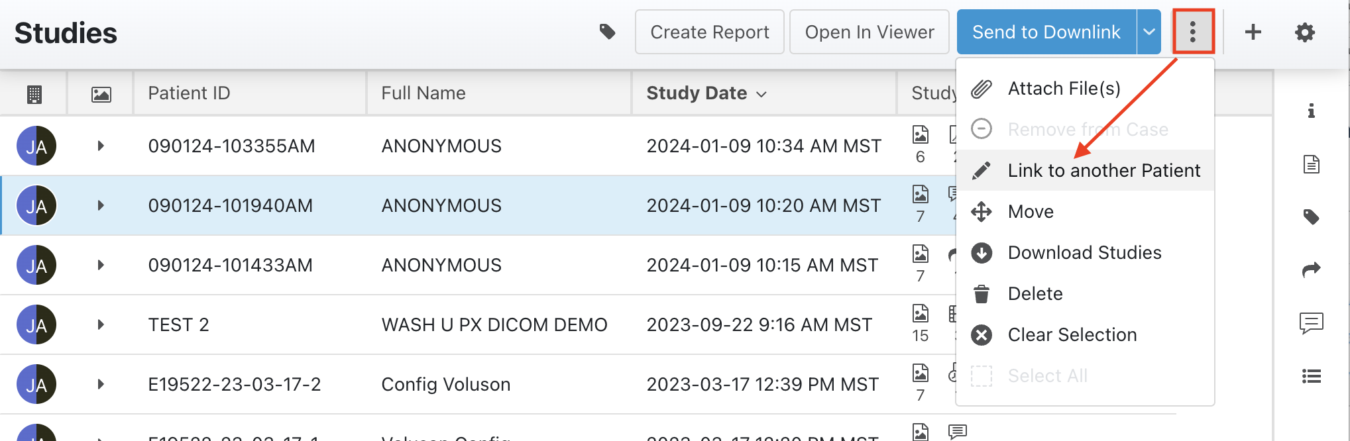Click the share arrow icon in the right sidebar
The width and height of the screenshot is (1350, 441).
pyautogui.click(x=1311, y=269)
